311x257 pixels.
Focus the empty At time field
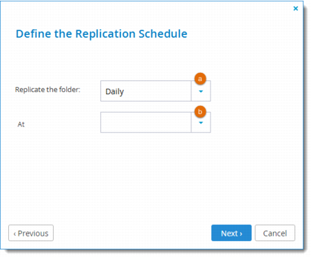146,122
